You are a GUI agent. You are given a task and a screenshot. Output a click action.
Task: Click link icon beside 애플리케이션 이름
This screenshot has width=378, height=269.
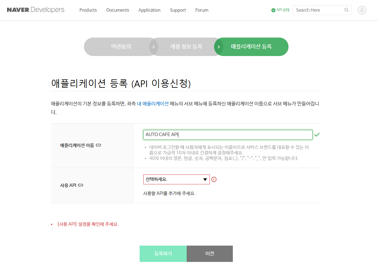(98, 145)
